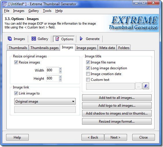The height and width of the screenshot is (147, 163).
Task: Click the Generate play arrow icon
Action: [81, 39]
